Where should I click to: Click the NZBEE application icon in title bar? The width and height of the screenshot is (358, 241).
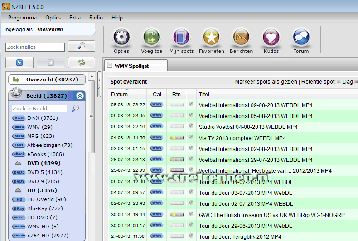tap(6, 7)
